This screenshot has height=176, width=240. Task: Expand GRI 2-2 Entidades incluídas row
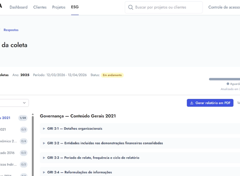(x=140, y=143)
